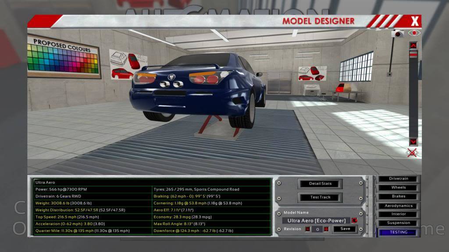Screen dimensions: 449x252
Task: Click the red button beside model name
Action: [354, 220]
